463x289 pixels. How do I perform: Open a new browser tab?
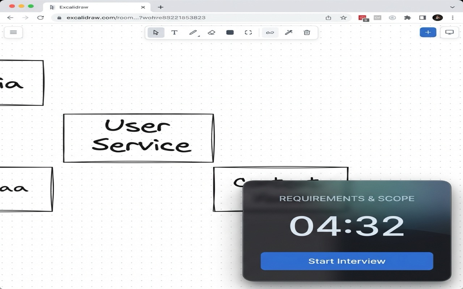pos(161,7)
